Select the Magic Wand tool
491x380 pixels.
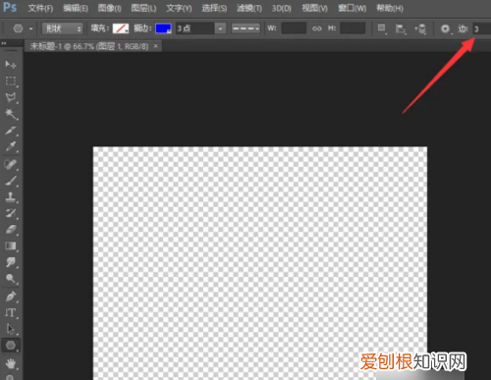[x=11, y=114]
